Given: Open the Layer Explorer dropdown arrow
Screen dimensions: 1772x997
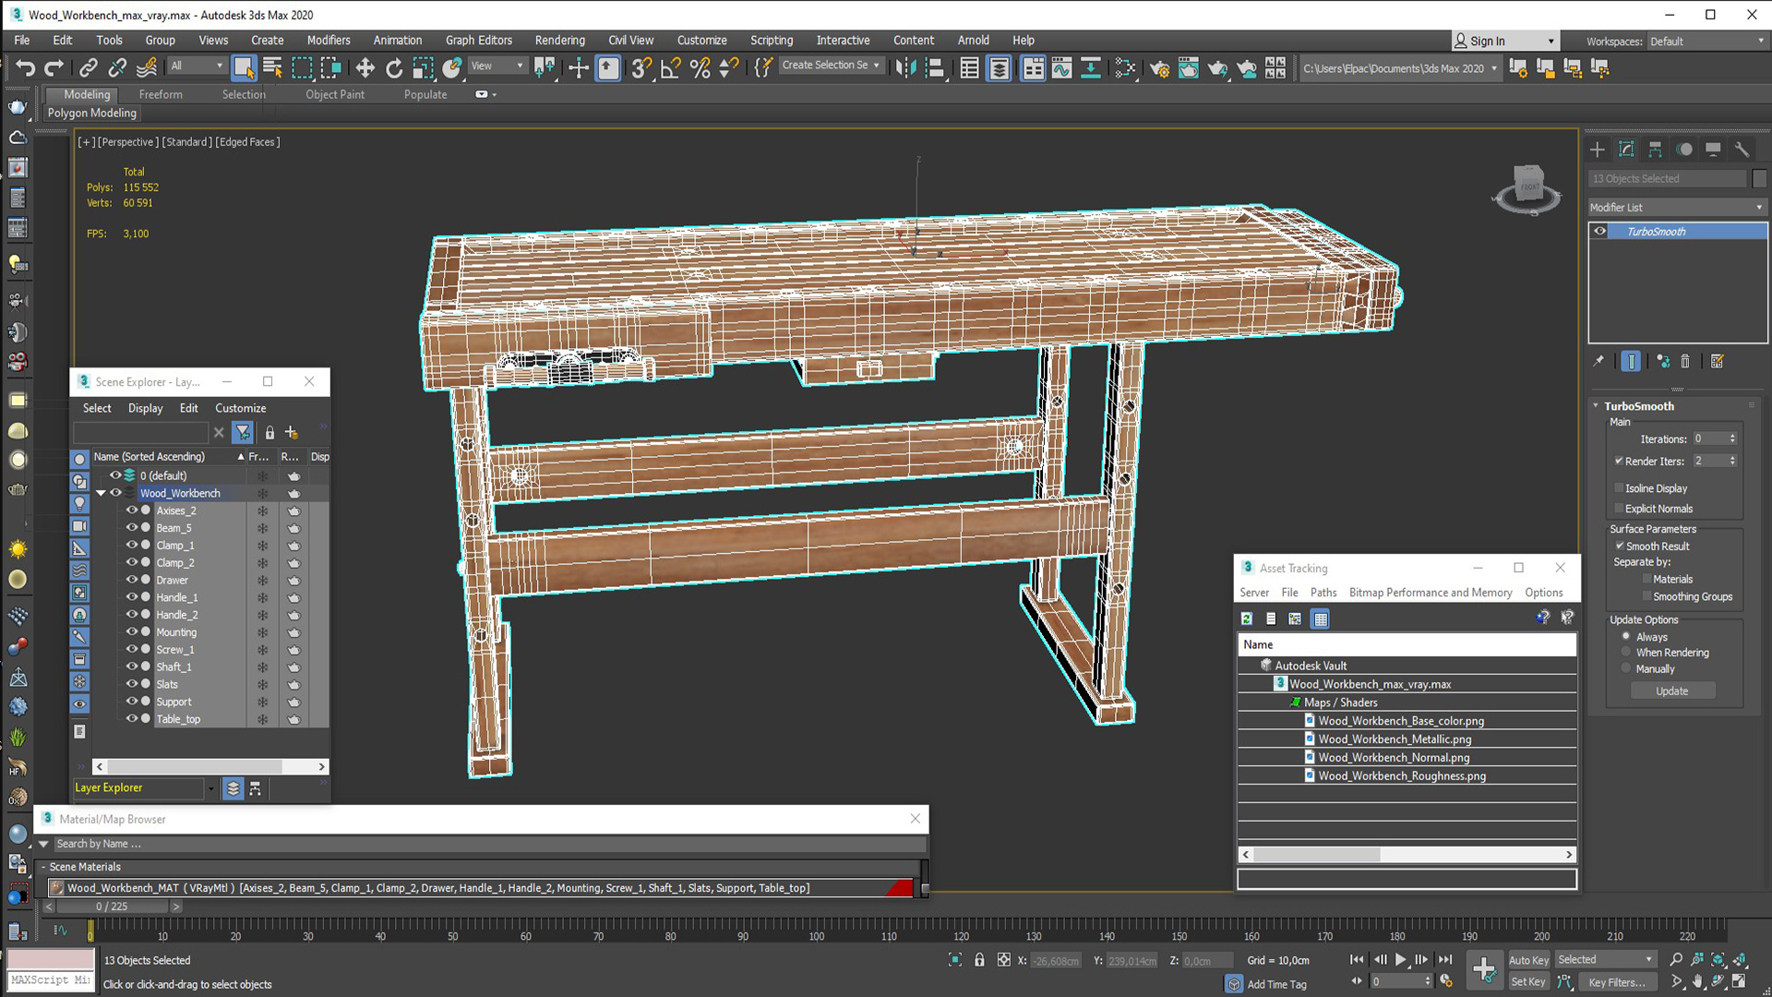Looking at the screenshot, I should point(210,788).
